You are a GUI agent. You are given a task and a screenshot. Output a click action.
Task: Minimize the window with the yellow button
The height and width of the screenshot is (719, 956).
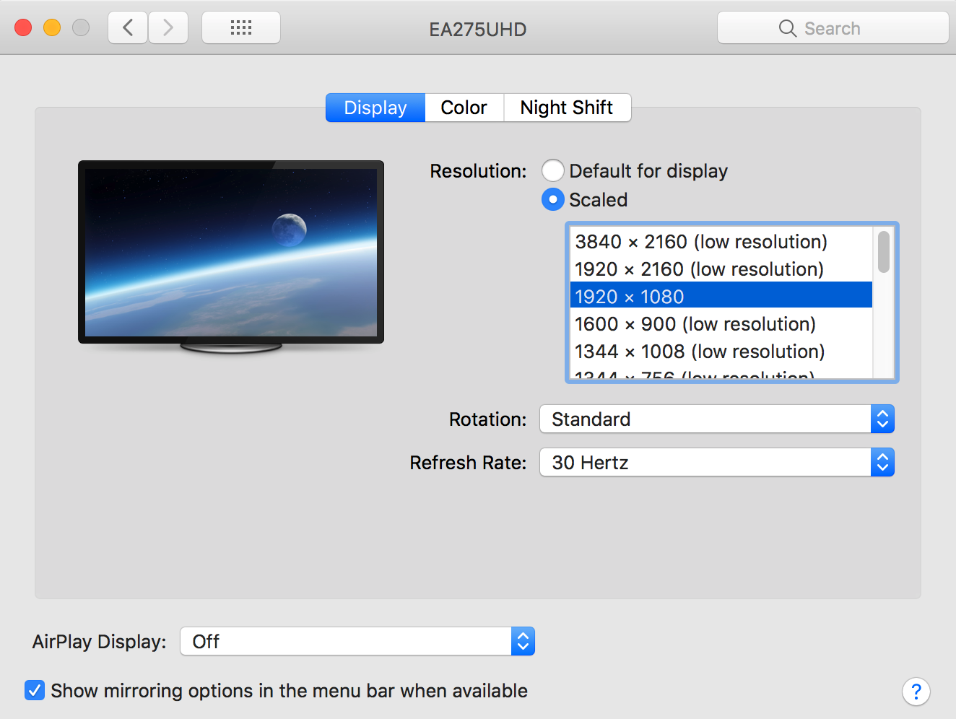52,27
